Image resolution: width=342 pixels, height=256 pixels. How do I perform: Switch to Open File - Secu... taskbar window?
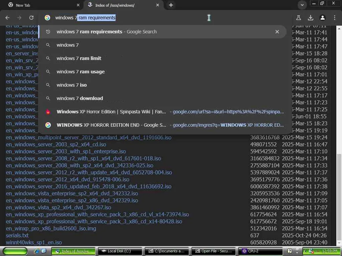tap(213, 251)
